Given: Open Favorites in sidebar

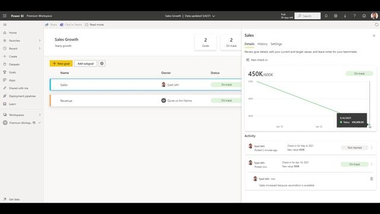Looking at the screenshot, I should (14, 41).
